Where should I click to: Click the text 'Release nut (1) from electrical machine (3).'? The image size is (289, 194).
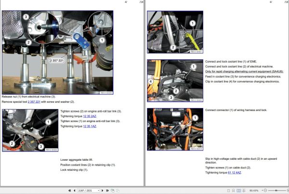(x=28, y=97)
